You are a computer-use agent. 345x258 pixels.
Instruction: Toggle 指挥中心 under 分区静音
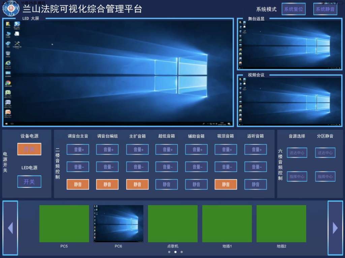point(325,176)
